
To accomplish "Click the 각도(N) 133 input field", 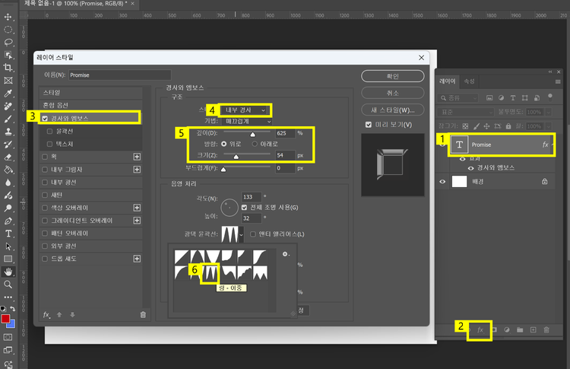I will click(252, 197).
